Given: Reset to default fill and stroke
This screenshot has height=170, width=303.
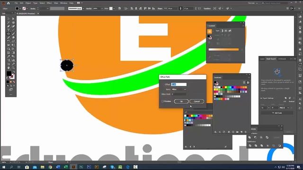Looking at the screenshot, I should (8, 78).
